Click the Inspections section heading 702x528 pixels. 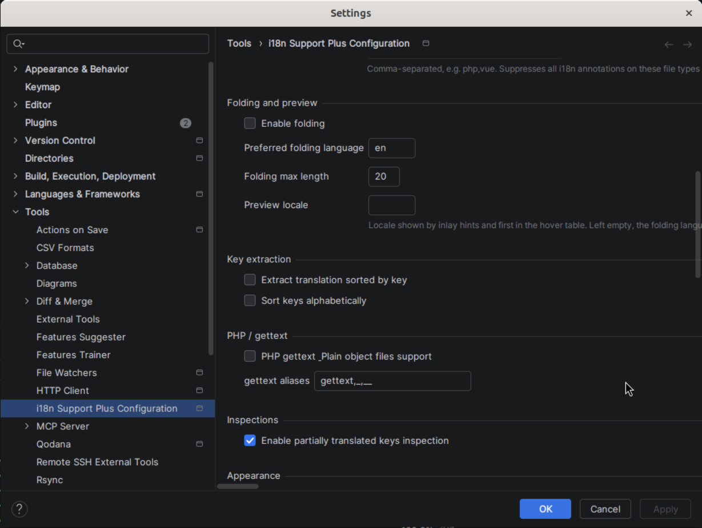(x=252, y=420)
